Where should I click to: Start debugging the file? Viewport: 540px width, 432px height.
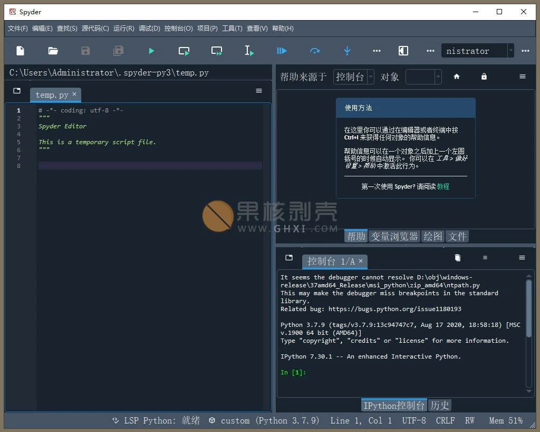(282, 51)
